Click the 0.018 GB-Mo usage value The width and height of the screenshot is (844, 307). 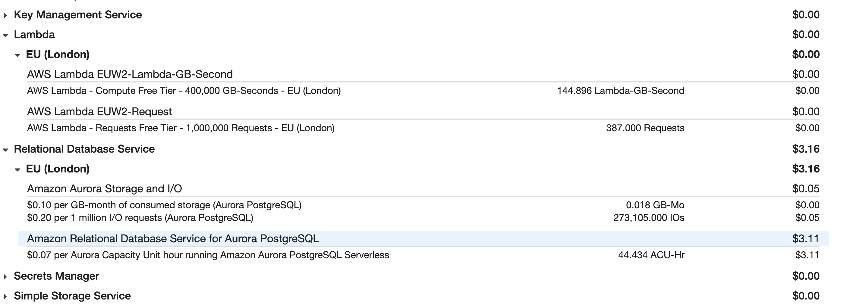(655, 205)
